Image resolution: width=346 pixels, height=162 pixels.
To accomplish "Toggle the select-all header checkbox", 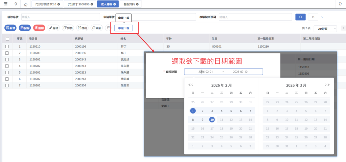I will tap(7, 39).
